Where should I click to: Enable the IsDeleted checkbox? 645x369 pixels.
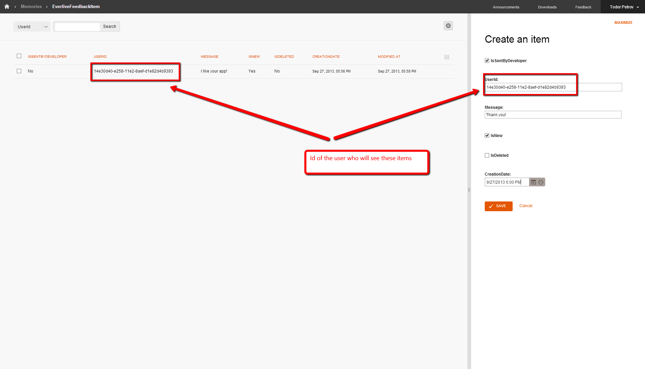487,155
